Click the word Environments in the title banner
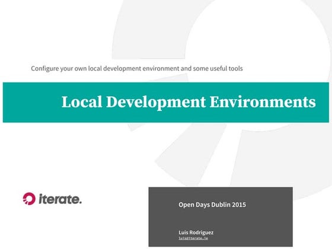The height and width of the screenshot is (249, 332). click(x=263, y=102)
